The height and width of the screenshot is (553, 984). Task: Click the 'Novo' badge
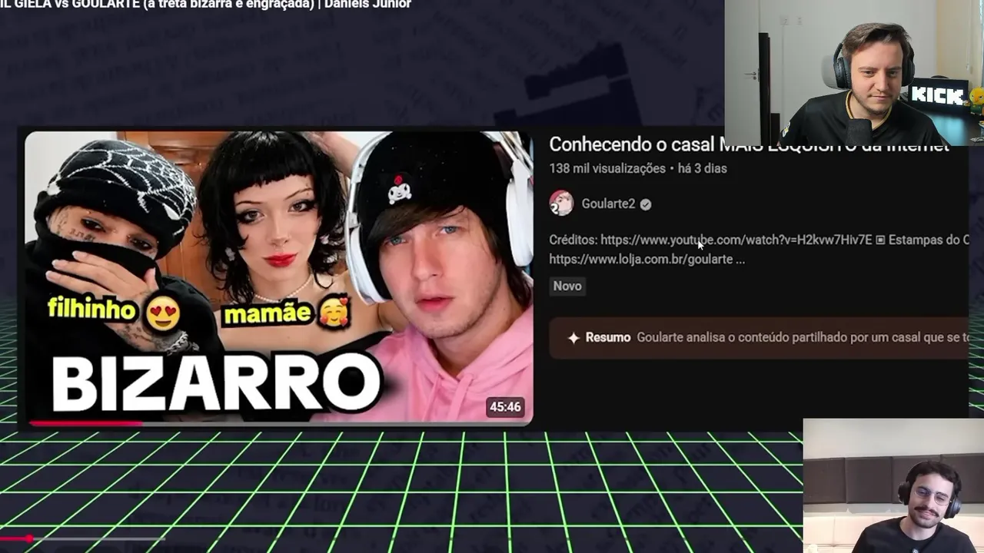(x=567, y=286)
